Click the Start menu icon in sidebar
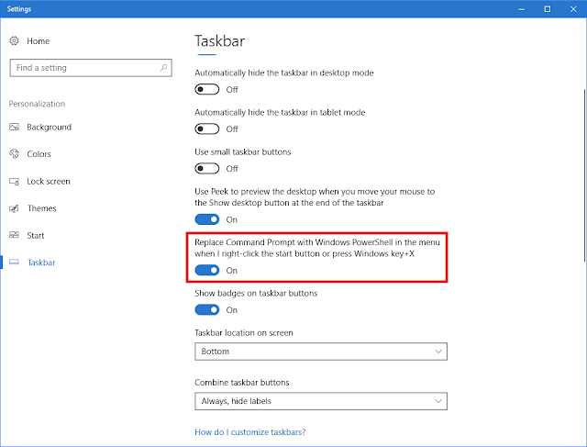Viewport: 587px width, 447px height. pyautogui.click(x=15, y=236)
